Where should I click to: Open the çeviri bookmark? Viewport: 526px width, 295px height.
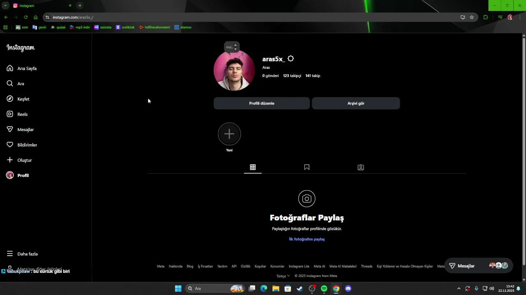[x=39, y=27]
